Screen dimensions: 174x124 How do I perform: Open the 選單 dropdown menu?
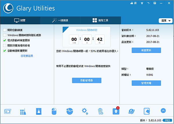[x=166, y=21]
